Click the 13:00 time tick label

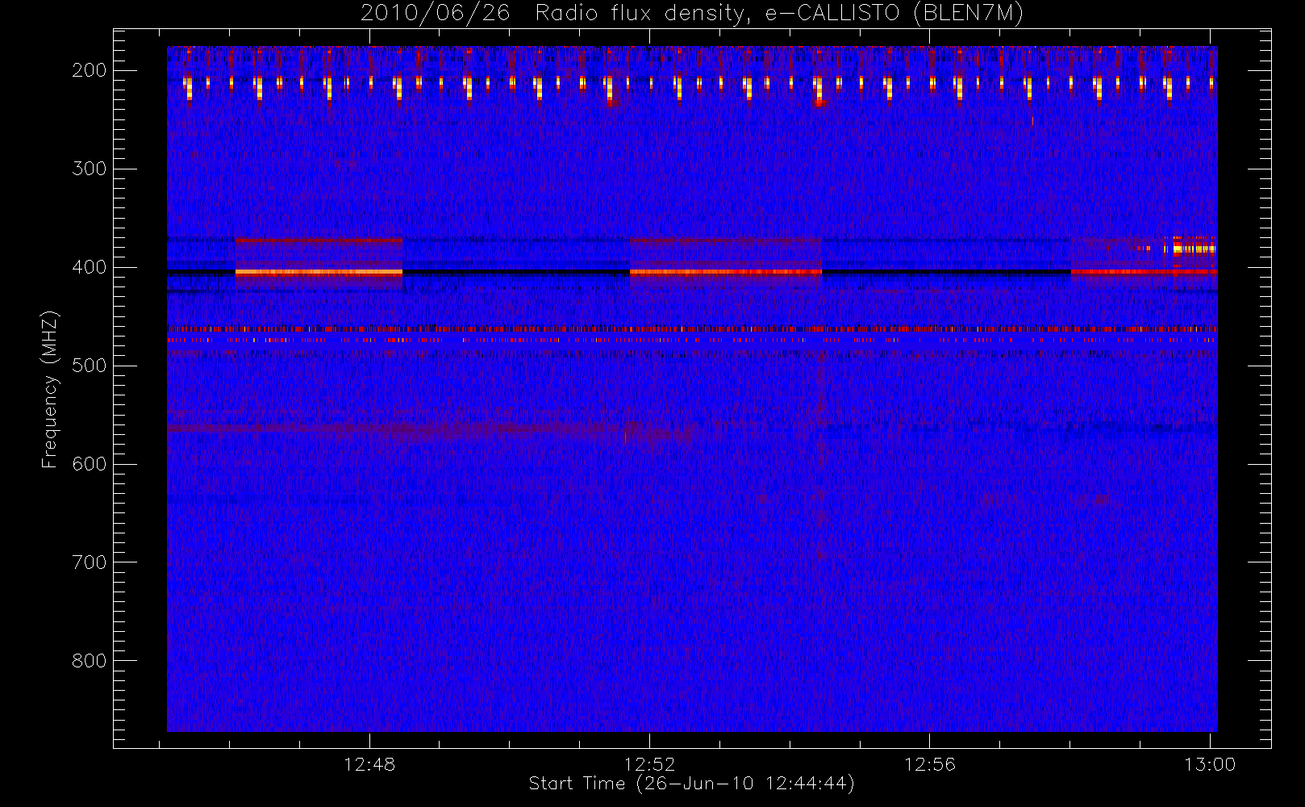pyautogui.click(x=1210, y=764)
